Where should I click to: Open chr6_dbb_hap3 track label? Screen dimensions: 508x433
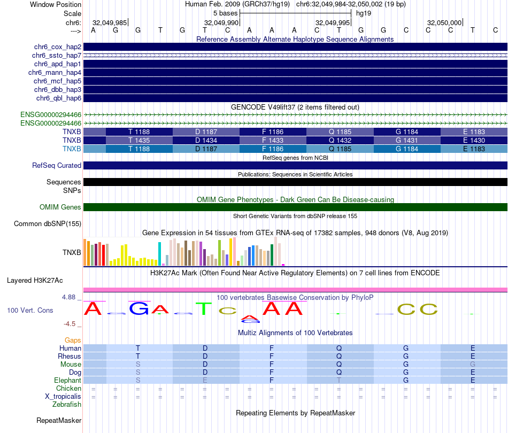58,89
